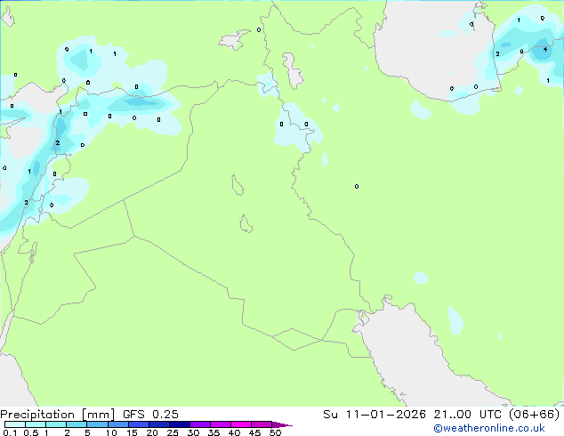564x436 pixels.
Task: Click the 40–45 mm magenta legend swatch
Action: [241, 424]
